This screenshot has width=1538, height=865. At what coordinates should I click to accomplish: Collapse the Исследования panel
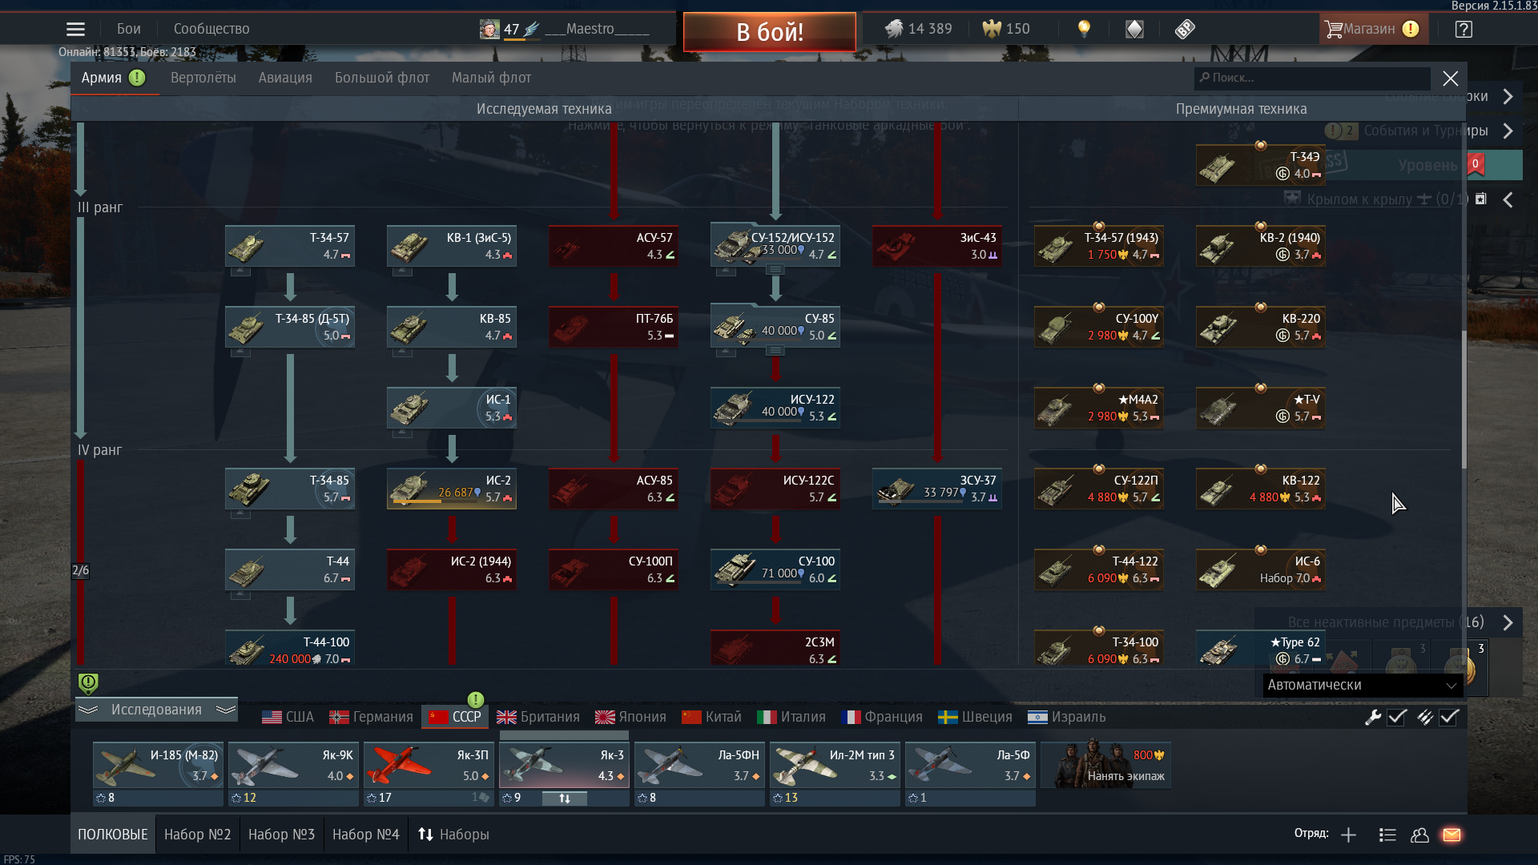(x=156, y=710)
